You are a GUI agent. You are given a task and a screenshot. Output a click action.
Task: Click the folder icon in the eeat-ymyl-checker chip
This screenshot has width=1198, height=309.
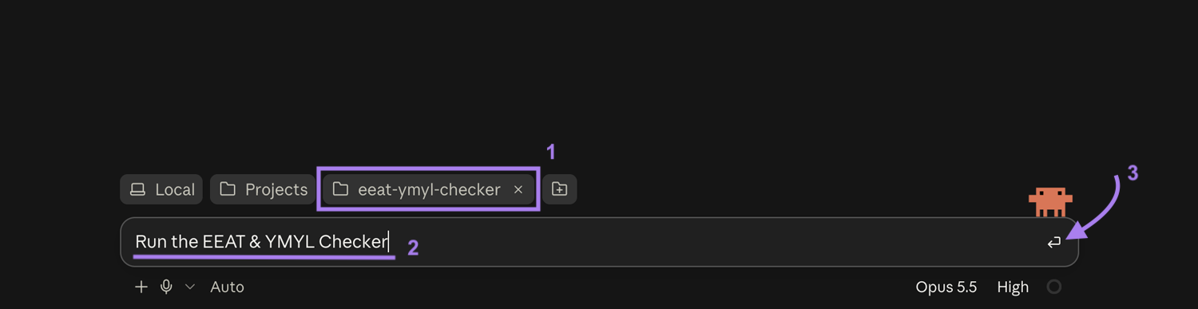[x=341, y=189]
